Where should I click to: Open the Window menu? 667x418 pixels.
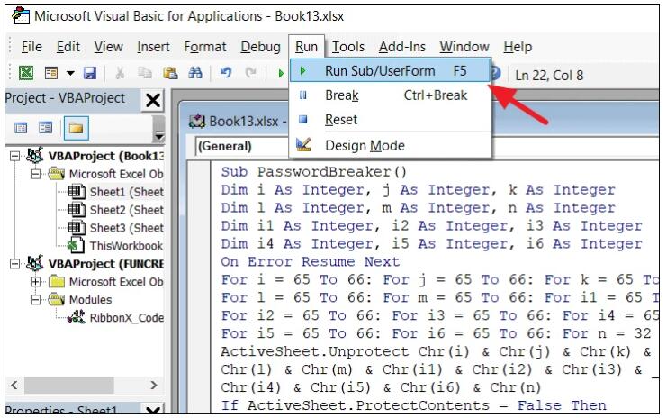pos(464,47)
